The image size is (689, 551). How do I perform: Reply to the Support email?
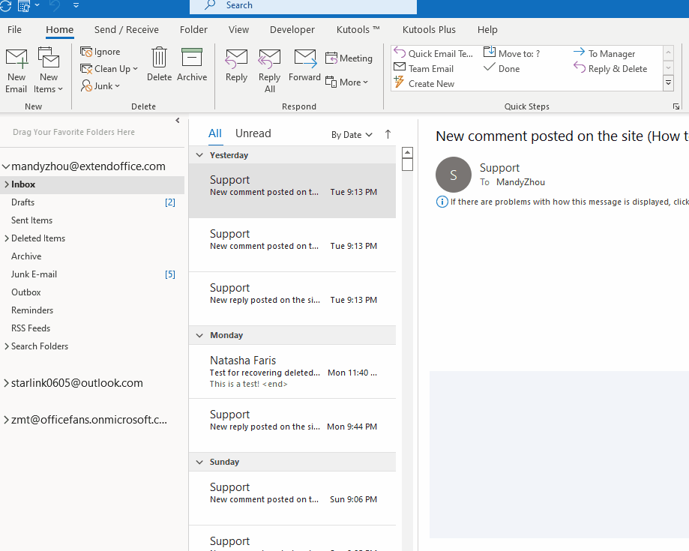coord(236,69)
